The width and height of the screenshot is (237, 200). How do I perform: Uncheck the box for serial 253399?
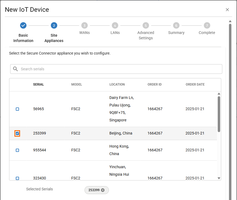coord(17,133)
